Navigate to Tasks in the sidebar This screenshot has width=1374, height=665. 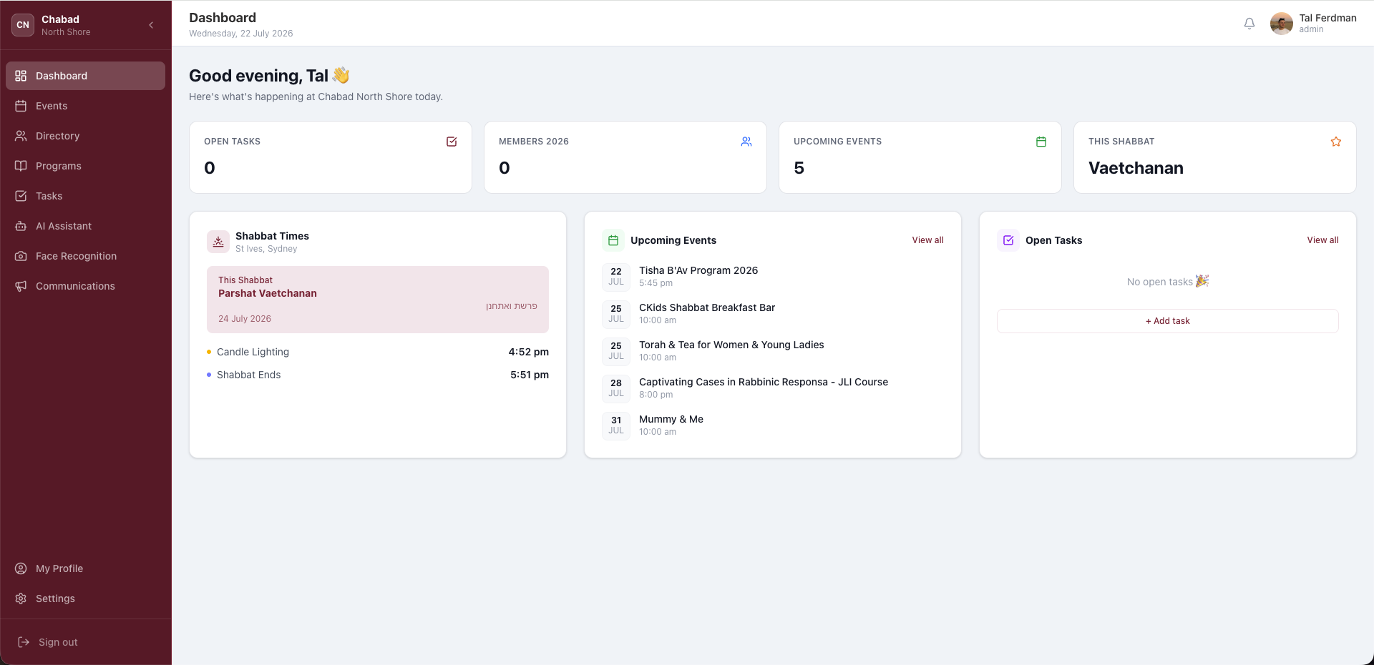tap(85, 196)
